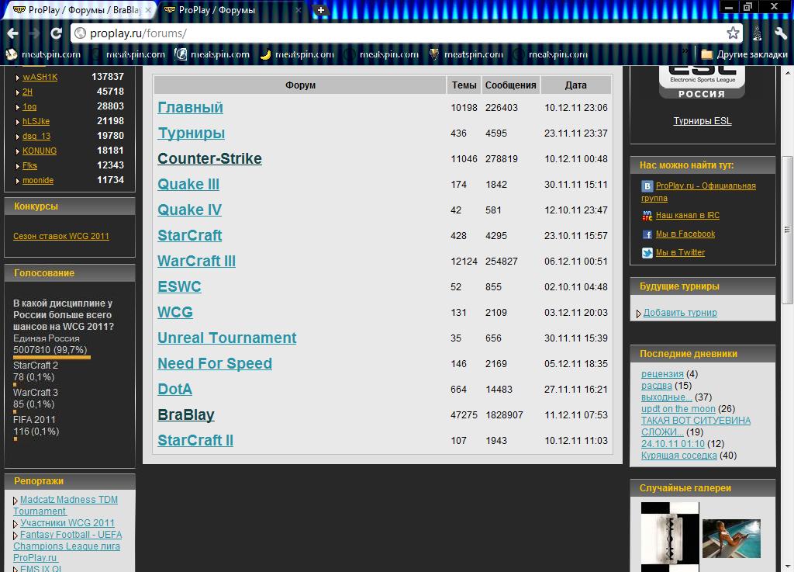Click the Дата column header
794x572 pixels.
point(576,85)
